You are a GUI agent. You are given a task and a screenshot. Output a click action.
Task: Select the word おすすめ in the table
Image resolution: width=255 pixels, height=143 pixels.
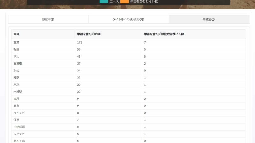19,141
